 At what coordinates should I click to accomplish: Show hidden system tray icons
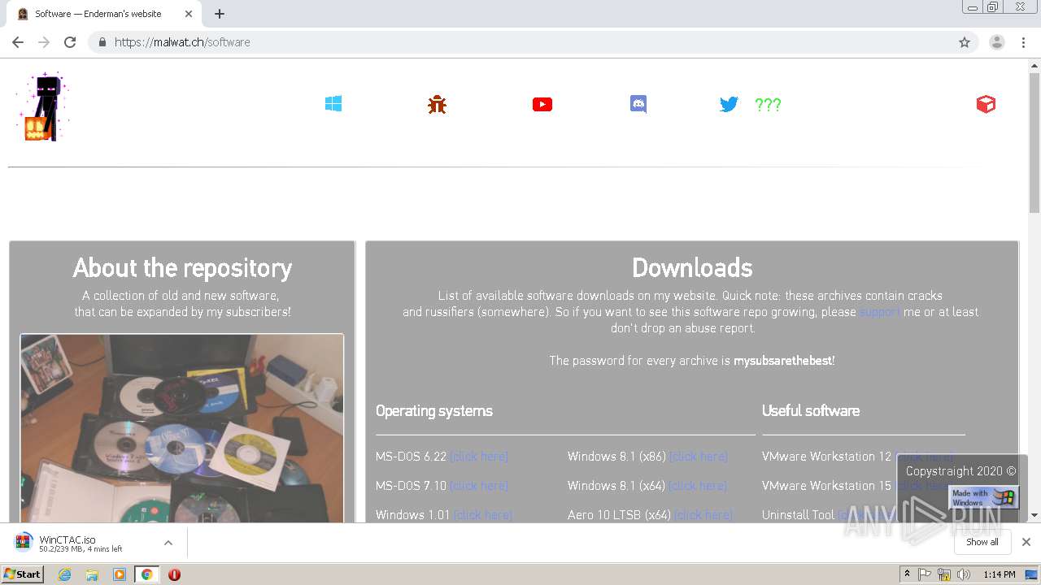908,574
